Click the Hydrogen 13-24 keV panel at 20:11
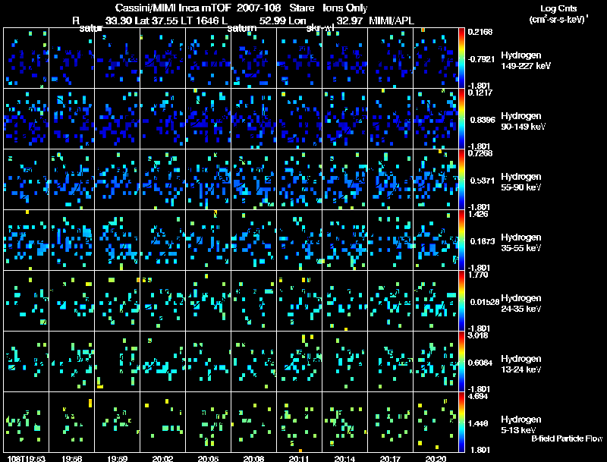 tap(299, 361)
